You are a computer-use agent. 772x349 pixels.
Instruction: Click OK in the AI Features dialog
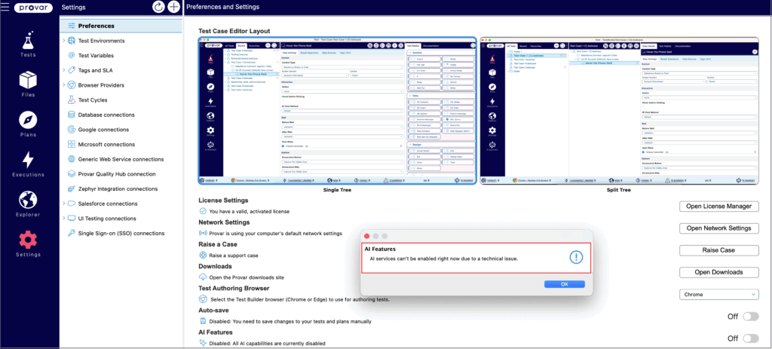[564, 284]
